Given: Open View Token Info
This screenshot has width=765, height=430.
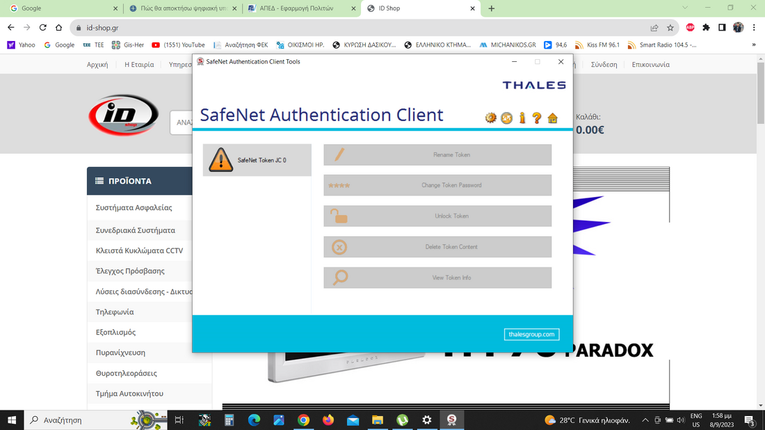Looking at the screenshot, I should (437, 278).
